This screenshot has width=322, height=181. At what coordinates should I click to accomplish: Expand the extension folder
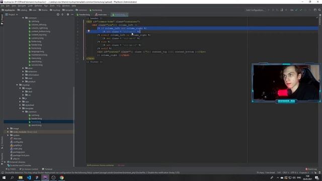point(23,71)
